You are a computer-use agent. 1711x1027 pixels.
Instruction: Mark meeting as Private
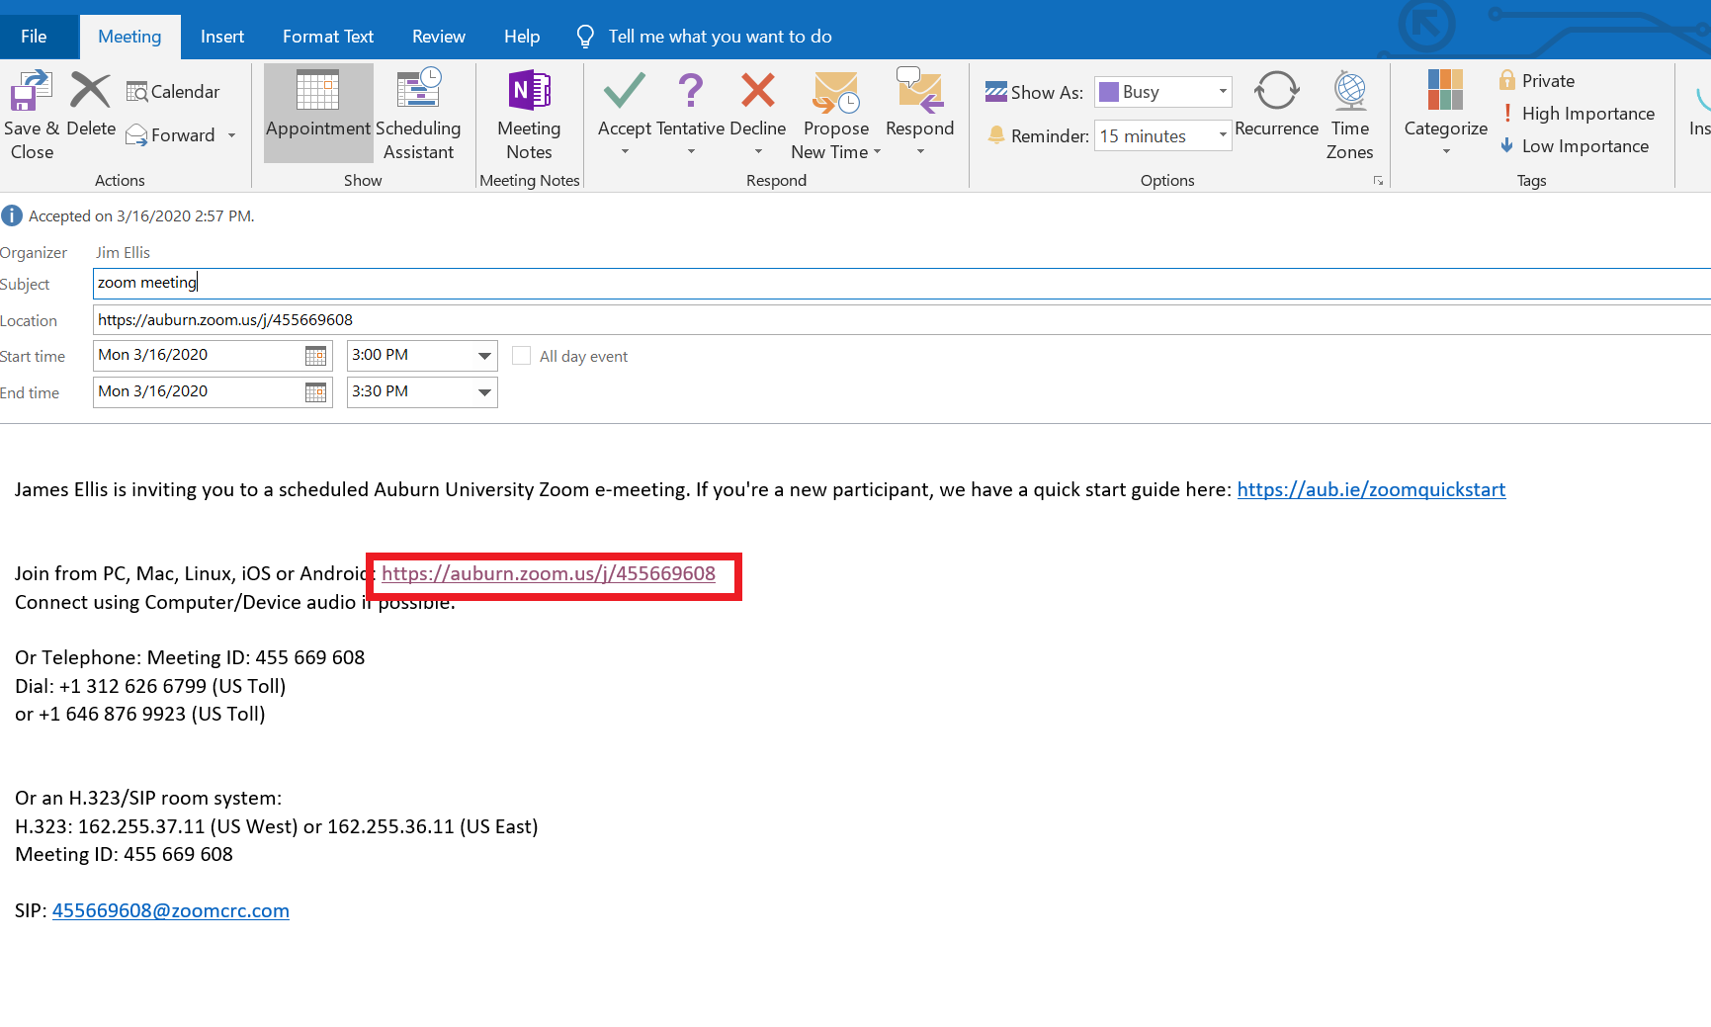point(1537,81)
